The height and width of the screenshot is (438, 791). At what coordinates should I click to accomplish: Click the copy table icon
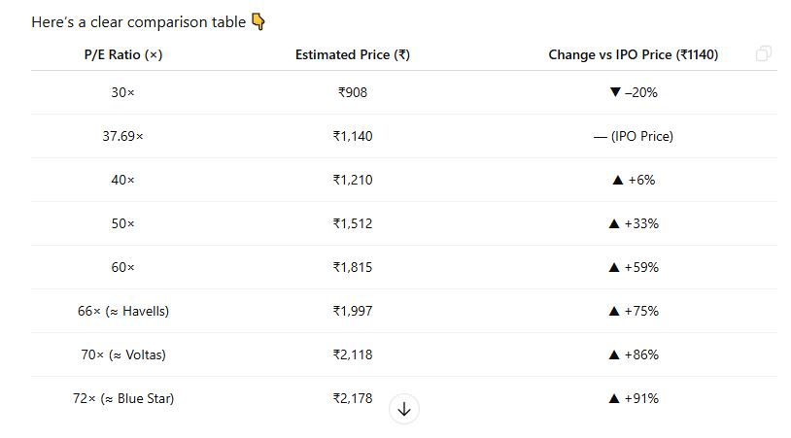click(763, 53)
